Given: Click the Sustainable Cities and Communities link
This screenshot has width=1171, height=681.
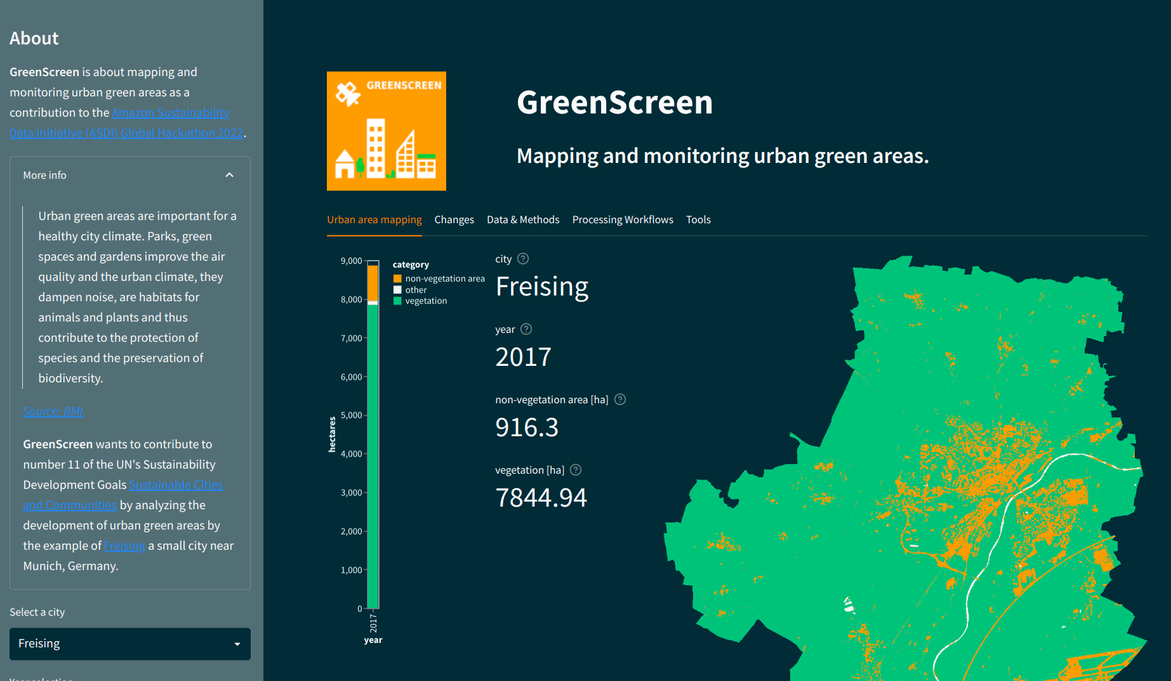Looking at the screenshot, I should click(x=176, y=484).
